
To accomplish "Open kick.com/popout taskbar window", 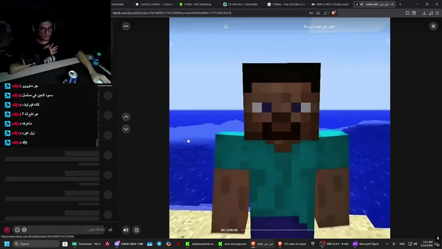I will click(x=232, y=244).
